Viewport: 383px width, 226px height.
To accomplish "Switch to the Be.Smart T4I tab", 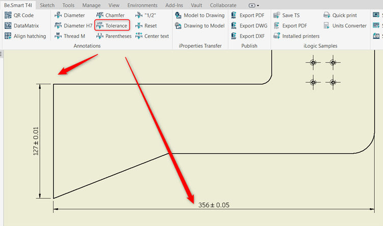I will click(18, 5).
